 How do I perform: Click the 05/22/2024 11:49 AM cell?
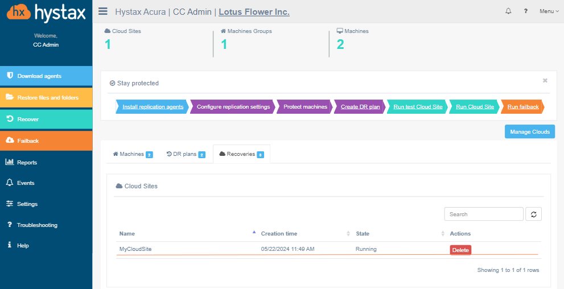click(288, 249)
